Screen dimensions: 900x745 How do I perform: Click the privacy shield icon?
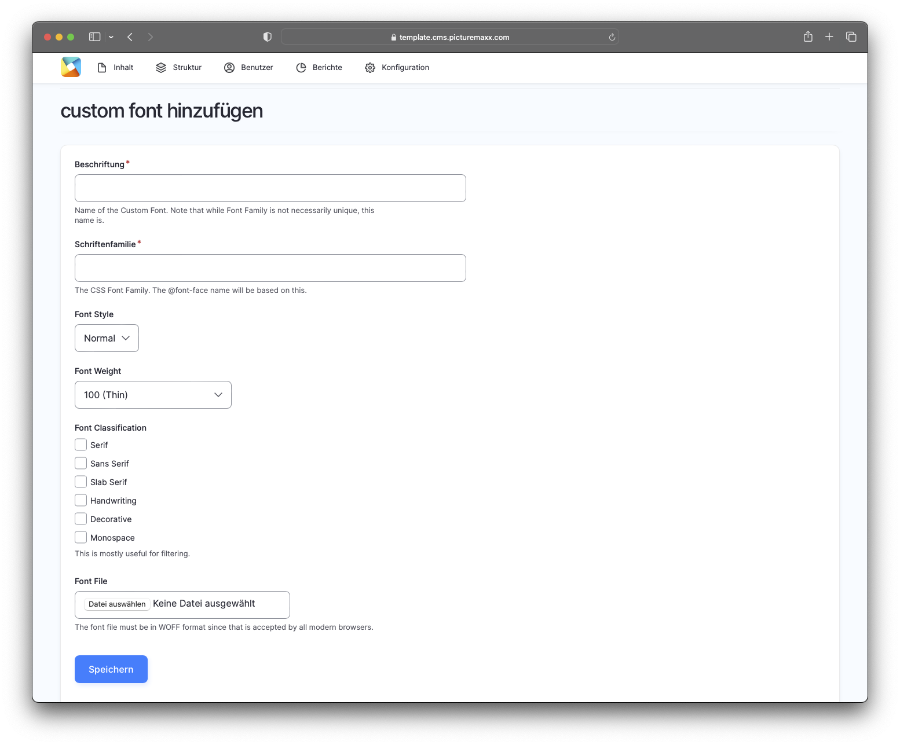click(x=267, y=37)
